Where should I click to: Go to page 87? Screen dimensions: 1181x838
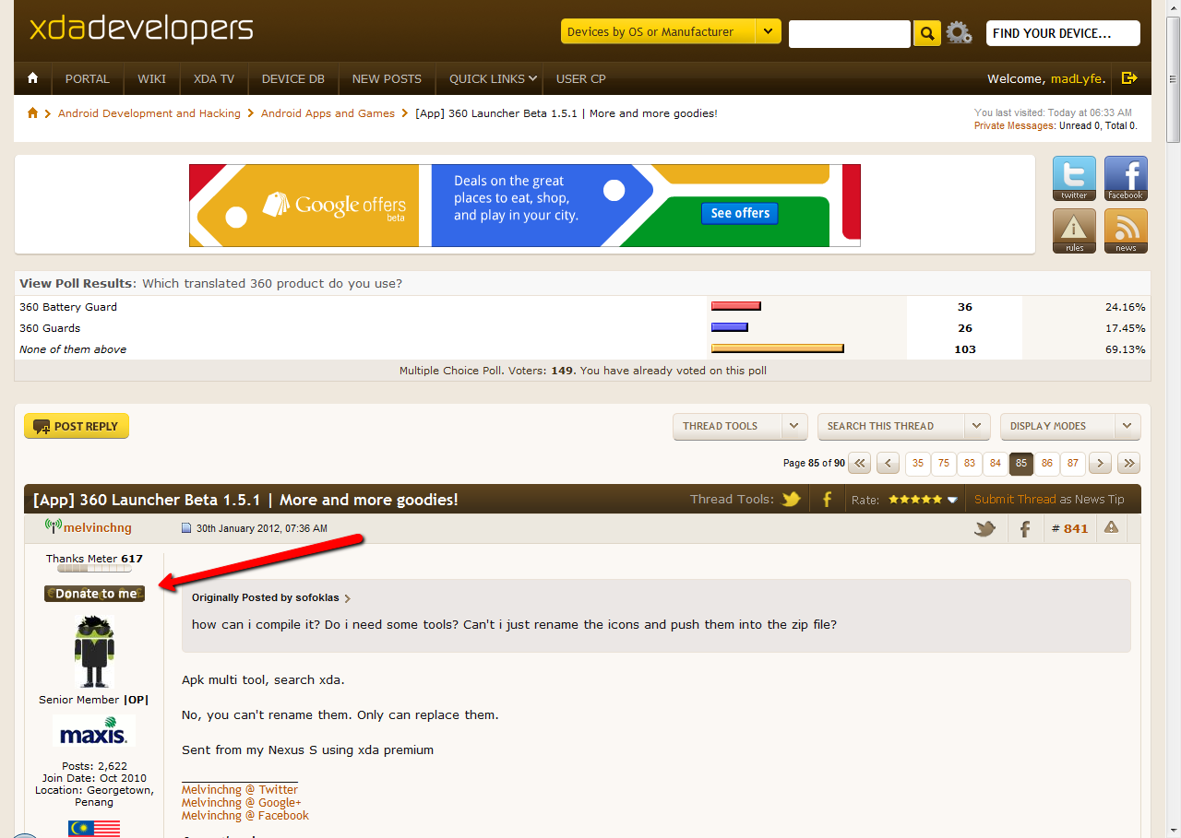[x=1072, y=463]
